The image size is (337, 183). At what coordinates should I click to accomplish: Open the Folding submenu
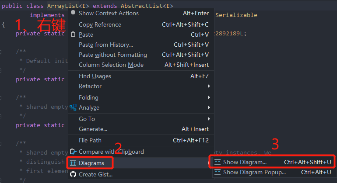(x=141, y=97)
